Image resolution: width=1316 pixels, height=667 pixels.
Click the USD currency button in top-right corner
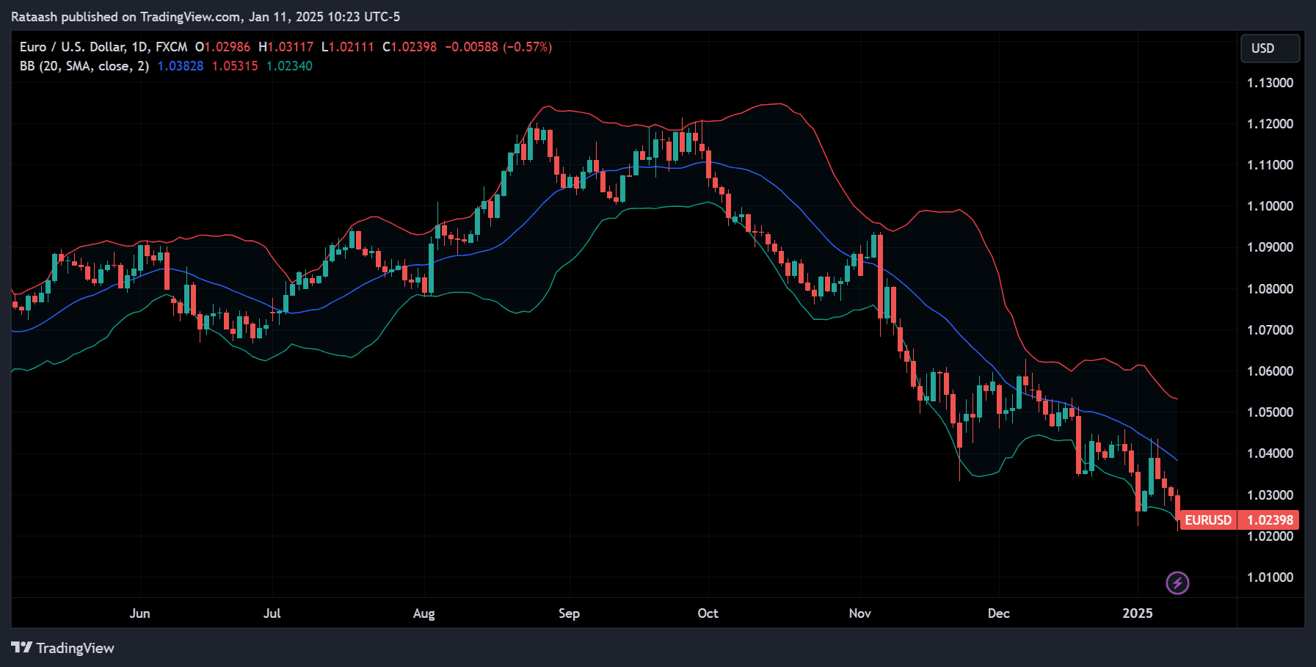coord(1270,48)
